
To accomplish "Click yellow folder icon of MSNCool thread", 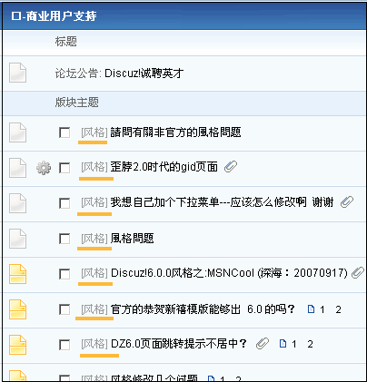I will coord(18,274).
